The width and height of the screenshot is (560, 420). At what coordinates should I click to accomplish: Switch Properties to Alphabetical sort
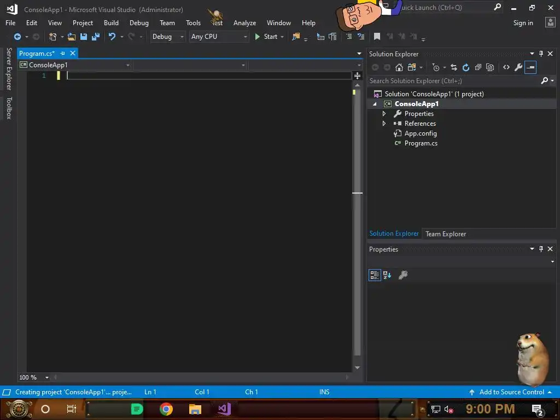[387, 275]
